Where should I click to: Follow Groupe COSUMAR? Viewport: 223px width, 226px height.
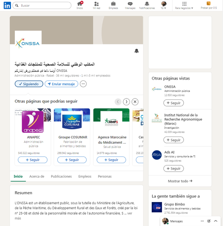pos(72,160)
